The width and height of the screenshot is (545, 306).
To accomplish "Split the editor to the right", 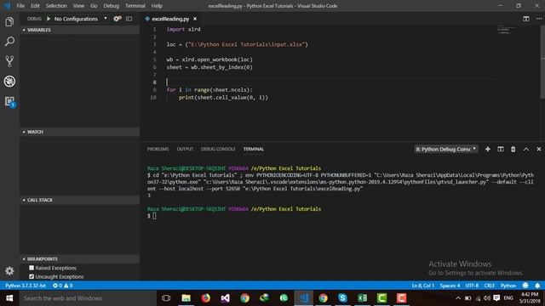I will pos(526,19).
